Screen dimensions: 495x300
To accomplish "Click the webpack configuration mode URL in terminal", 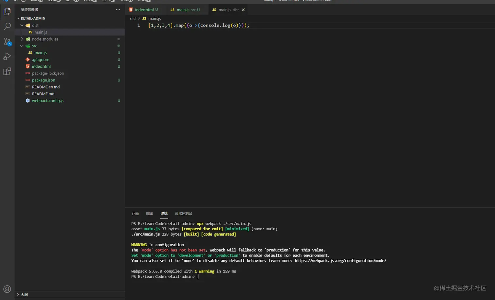I will 340,261.
